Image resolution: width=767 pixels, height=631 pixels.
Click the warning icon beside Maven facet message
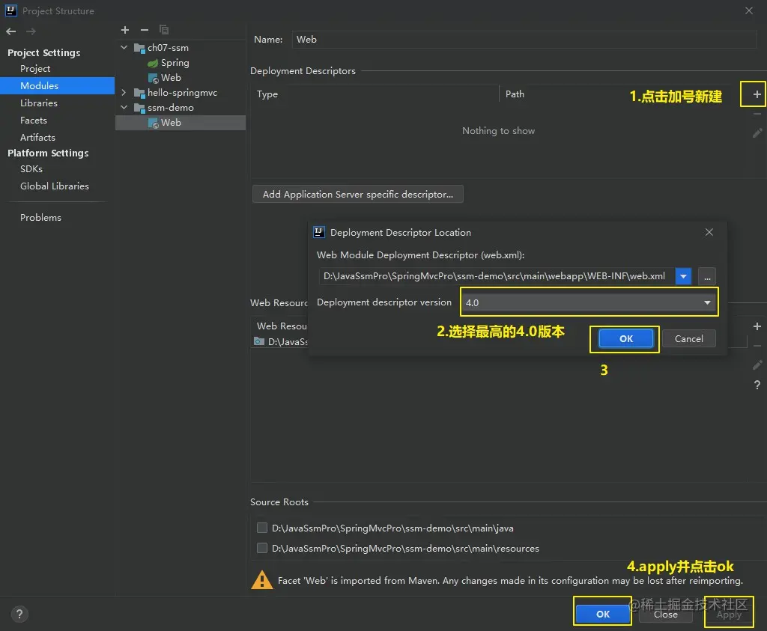(x=261, y=579)
